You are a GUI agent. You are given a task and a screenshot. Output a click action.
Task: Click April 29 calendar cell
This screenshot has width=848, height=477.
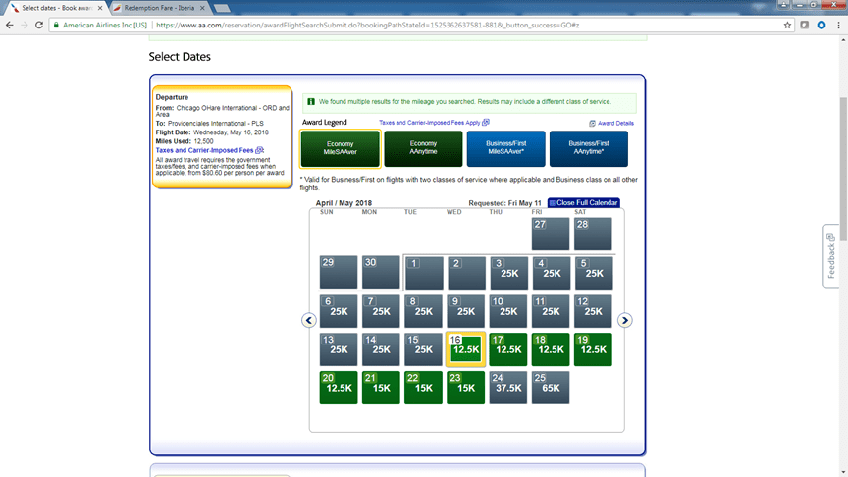(339, 272)
